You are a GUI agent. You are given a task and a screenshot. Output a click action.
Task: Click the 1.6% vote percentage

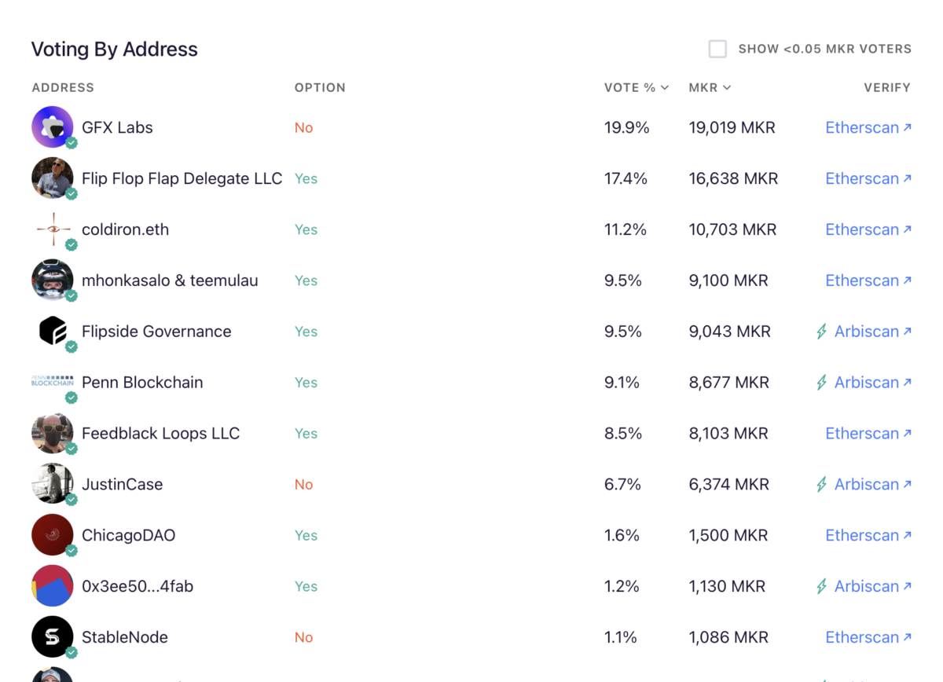[622, 535]
